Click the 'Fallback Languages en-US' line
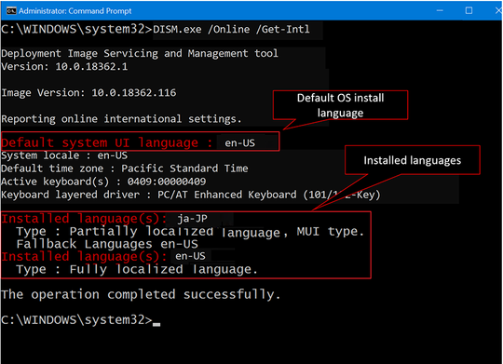The width and height of the screenshot is (503, 364). 107,244
